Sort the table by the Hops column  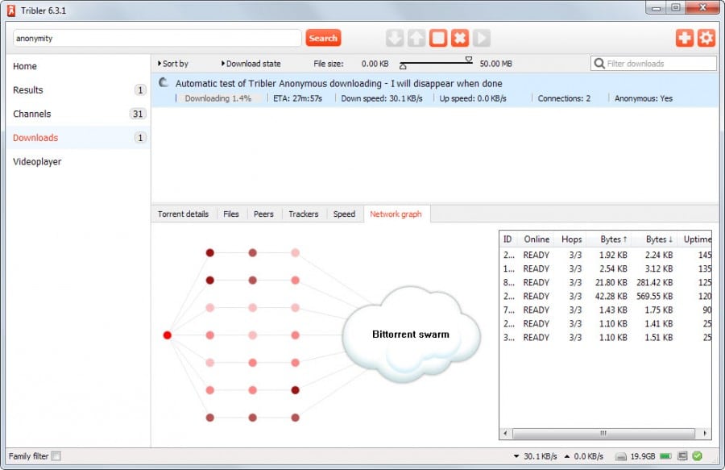(x=571, y=239)
